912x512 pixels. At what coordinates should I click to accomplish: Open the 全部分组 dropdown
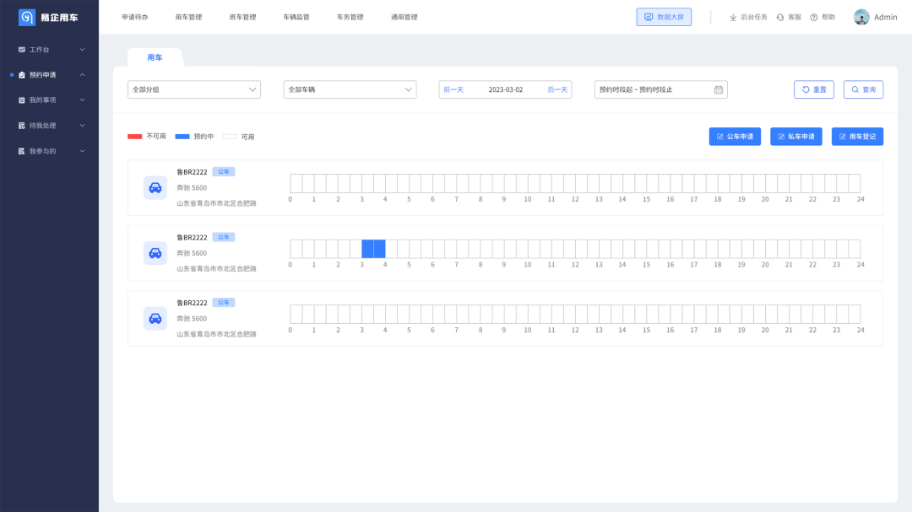[x=193, y=89]
